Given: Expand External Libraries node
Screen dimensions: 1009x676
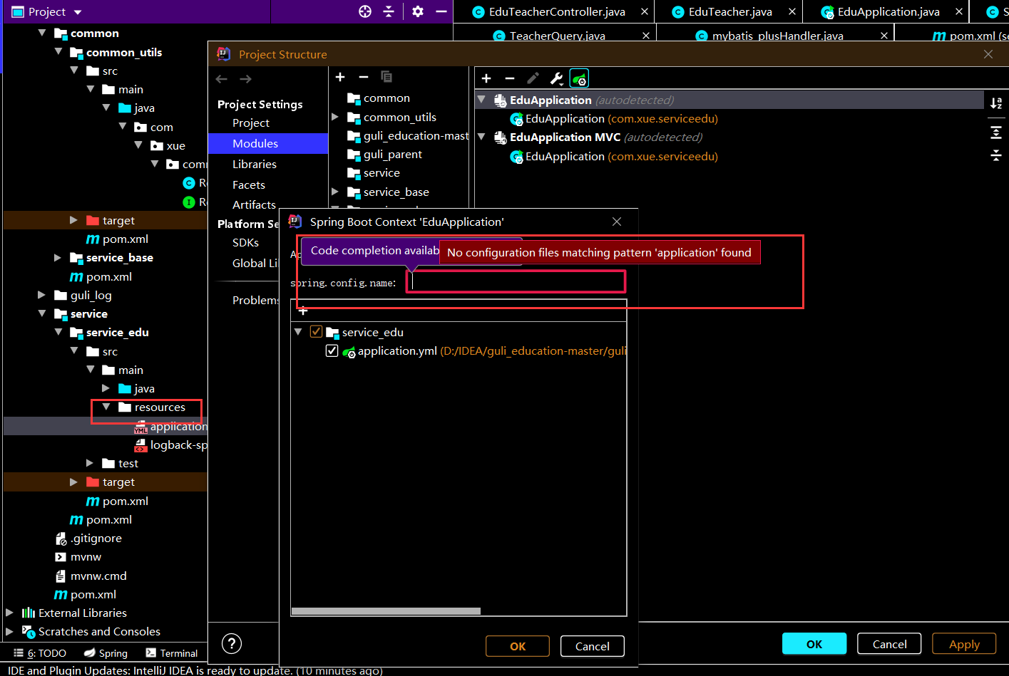Looking at the screenshot, I should (9, 613).
